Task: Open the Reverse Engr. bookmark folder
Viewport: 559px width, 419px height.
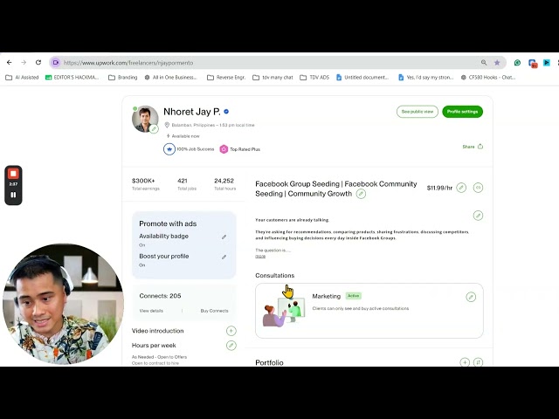Action: 226,78
